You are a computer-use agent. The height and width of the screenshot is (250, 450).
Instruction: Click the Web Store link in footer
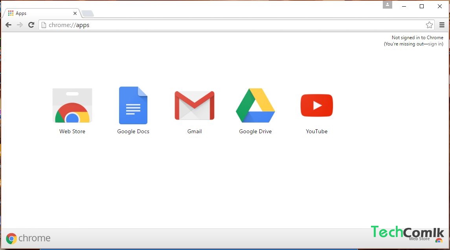coord(426,239)
